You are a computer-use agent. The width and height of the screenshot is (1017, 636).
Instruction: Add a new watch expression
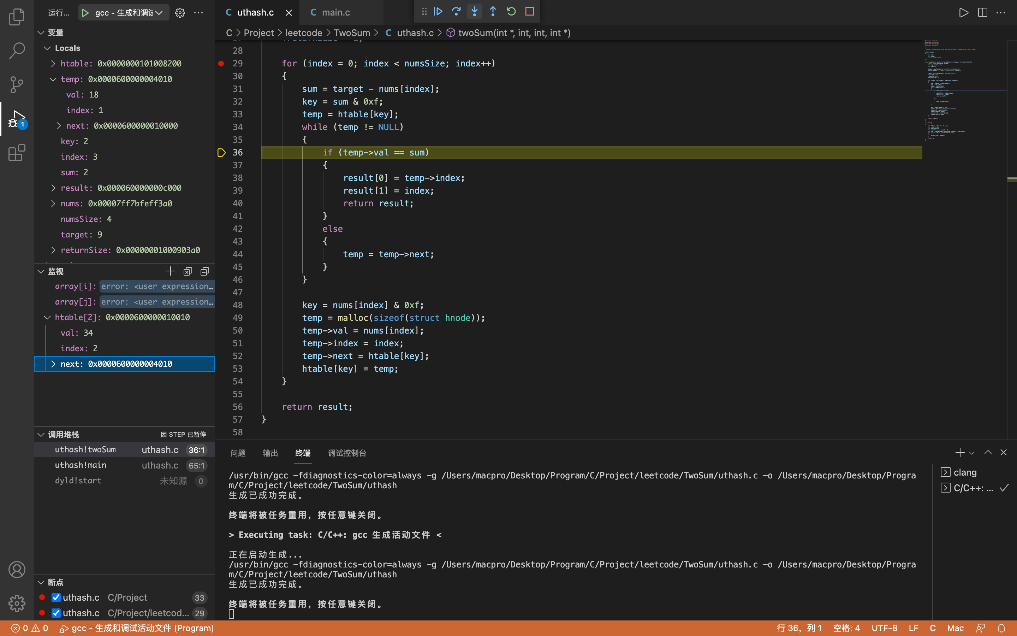coord(170,271)
